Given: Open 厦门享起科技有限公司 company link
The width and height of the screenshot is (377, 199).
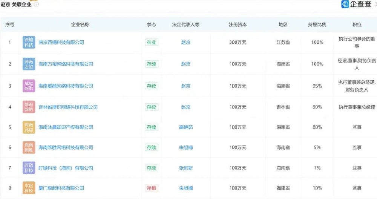Looking at the screenshot, I should coord(61,188).
